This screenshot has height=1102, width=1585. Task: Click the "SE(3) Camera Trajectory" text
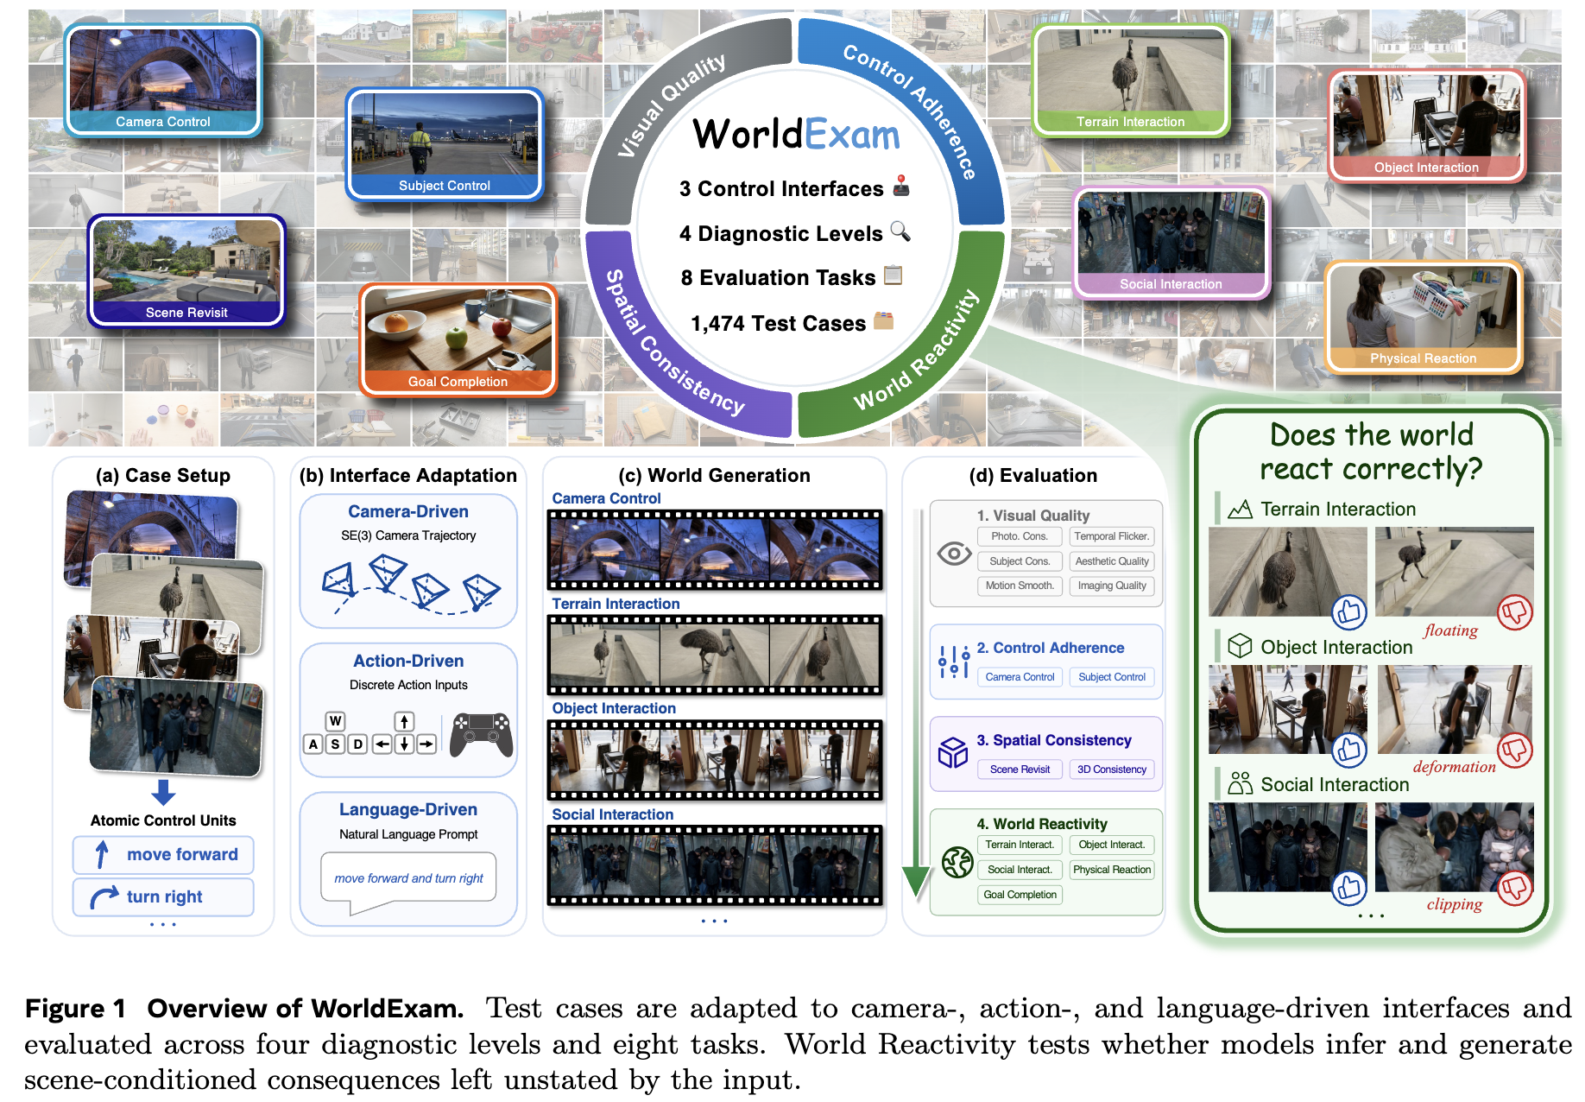pos(408,535)
